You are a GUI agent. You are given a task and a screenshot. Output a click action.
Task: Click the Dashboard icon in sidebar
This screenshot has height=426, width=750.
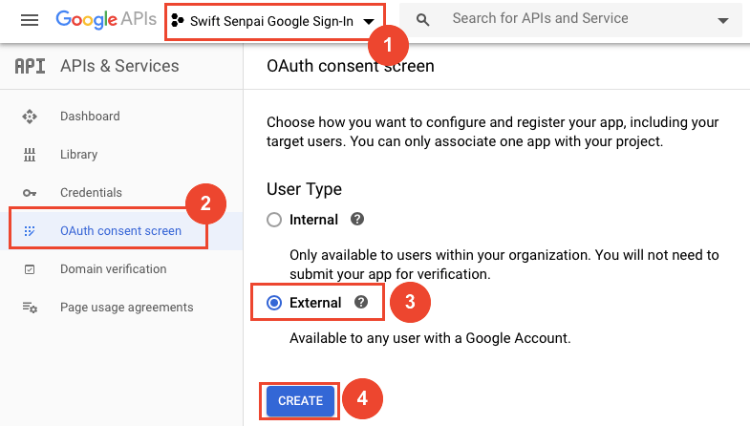tap(30, 117)
